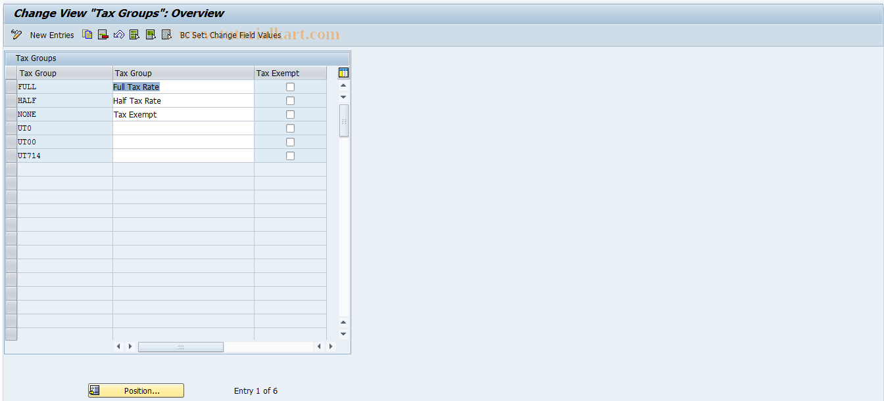Tick Tax Exempt checkbox for UT00
The height and width of the screenshot is (401, 884).
290,142
